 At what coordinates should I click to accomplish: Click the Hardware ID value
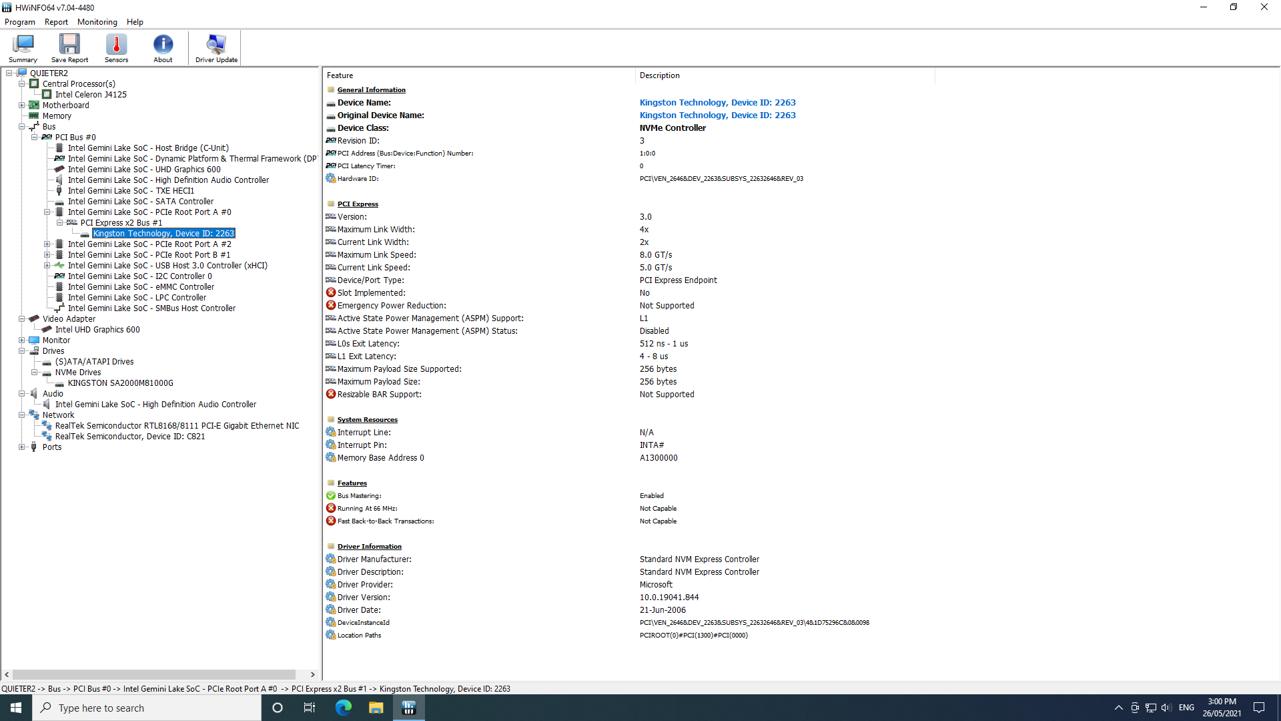coord(721,179)
